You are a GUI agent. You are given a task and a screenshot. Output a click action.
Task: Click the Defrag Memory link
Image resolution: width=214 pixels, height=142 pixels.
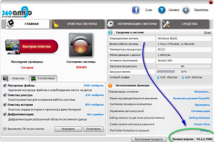click(x=199, y=118)
